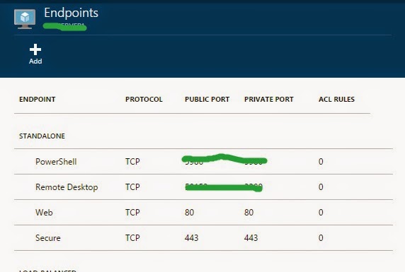Click the PROTOCOL column header
The image size is (405, 272).
tap(144, 99)
